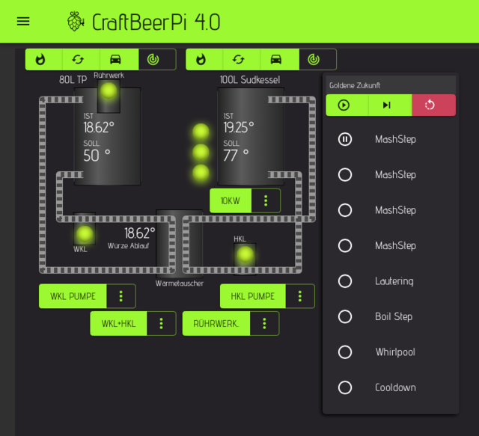Image resolution: width=479 pixels, height=436 pixels.
Task: Open the hamburger navigation menu
Action: [23, 22]
